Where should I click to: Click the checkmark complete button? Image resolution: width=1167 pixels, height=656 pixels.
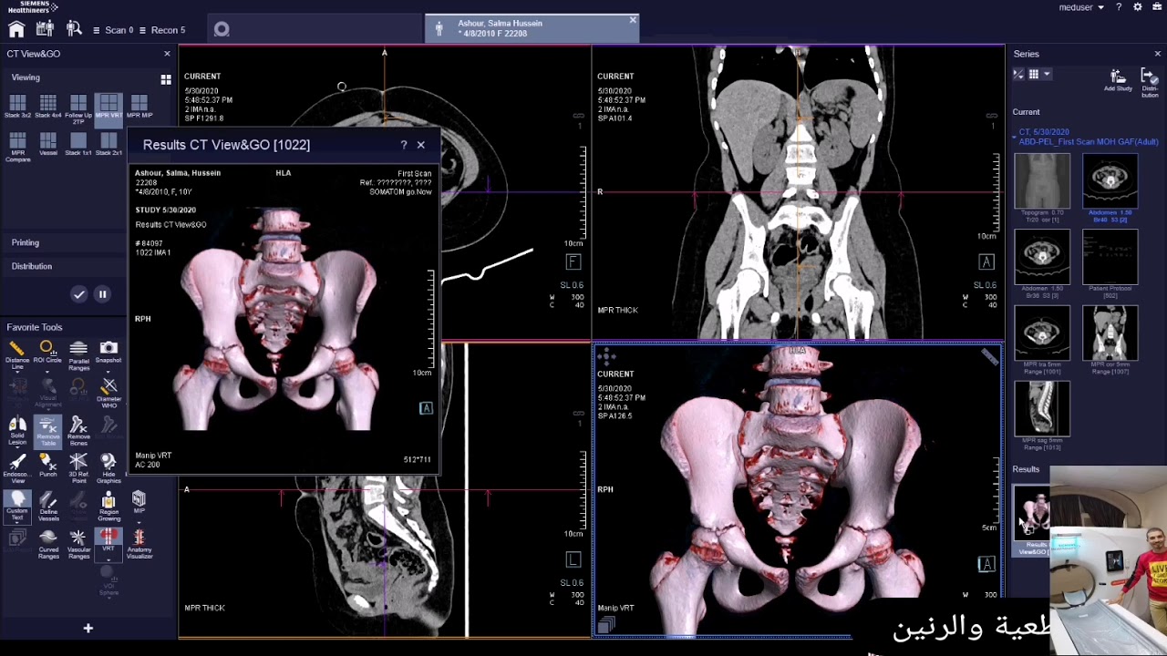click(79, 294)
